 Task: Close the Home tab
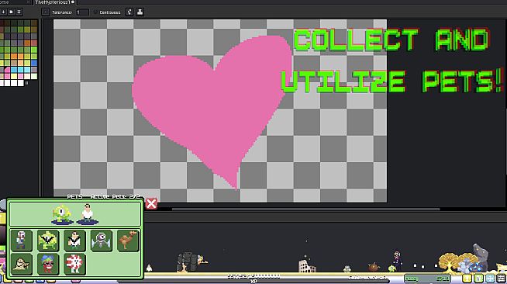click(28, 2)
